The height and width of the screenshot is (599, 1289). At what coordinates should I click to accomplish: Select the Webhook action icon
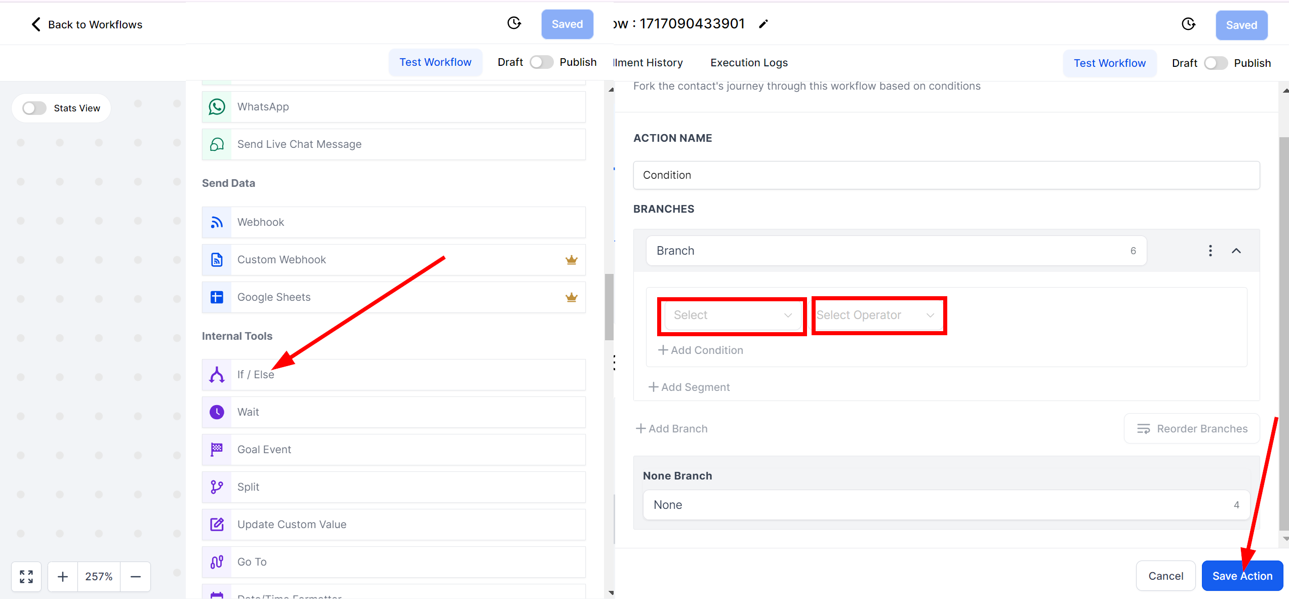pos(217,222)
